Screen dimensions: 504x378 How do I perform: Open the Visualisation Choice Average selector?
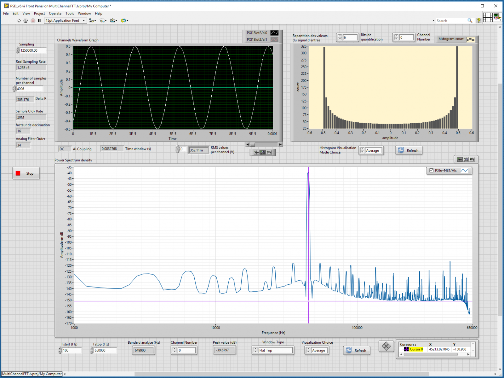tap(319, 350)
